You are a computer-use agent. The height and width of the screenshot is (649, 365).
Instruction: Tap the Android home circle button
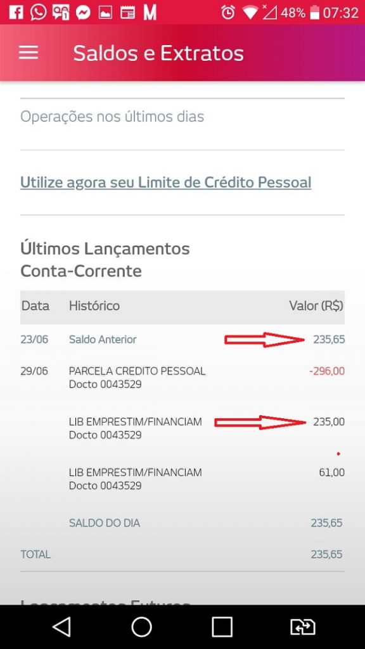coord(141,627)
